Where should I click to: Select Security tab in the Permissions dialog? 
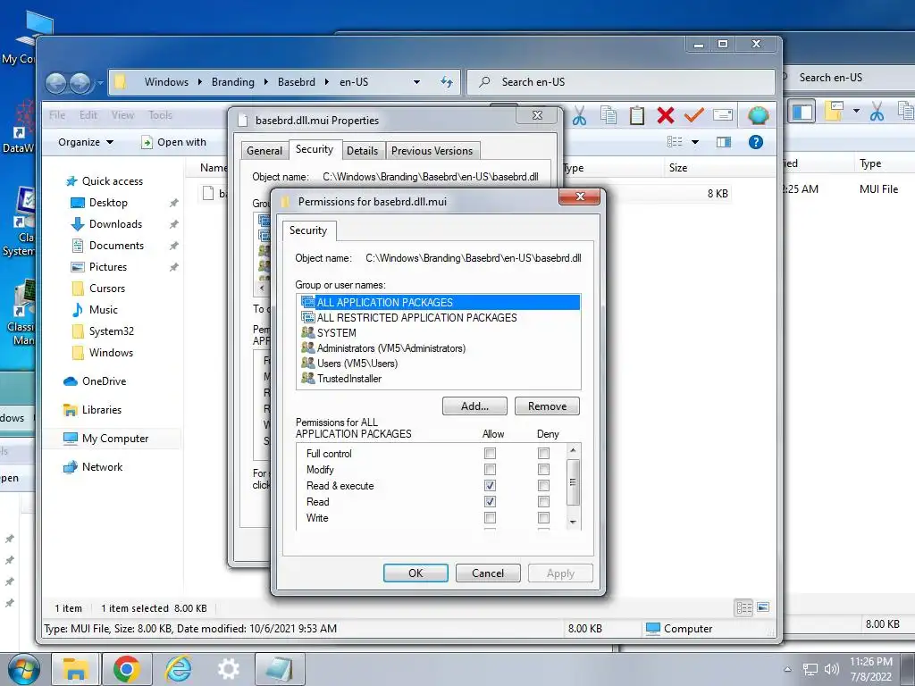(x=308, y=230)
